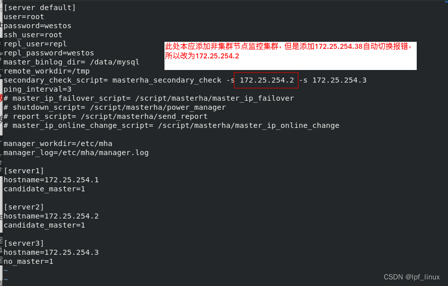The height and width of the screenshot is (286, 448).
Task: Click the commented shutdown_script line
Action: point(115,107)
